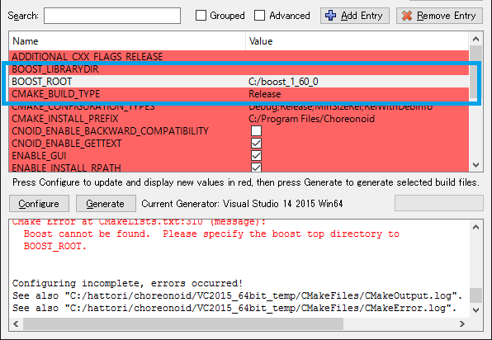Sort entries by the Name column header
This screenshot has height=340, width=492.
click(127, 41)
